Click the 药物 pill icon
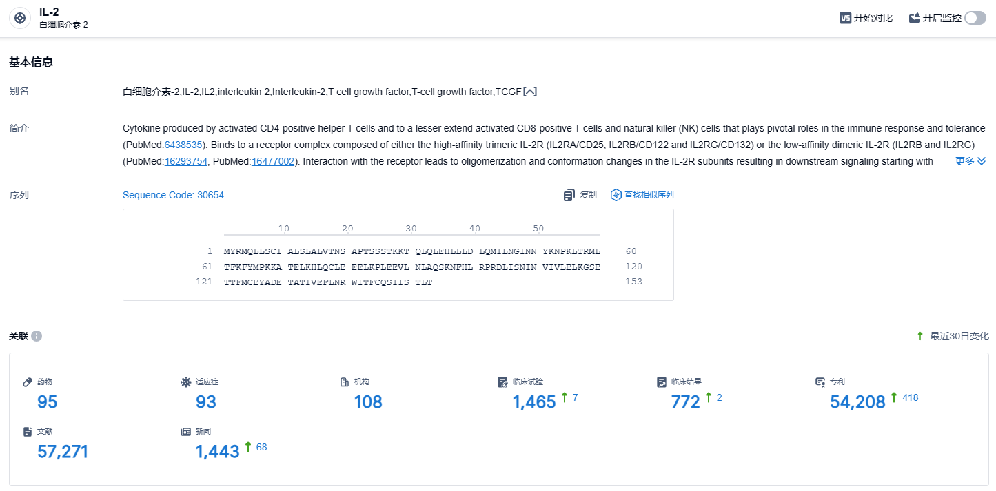The image size is (996, 491). [28, 382]
